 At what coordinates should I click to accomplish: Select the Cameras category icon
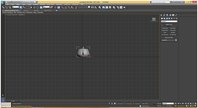[x=169, y=18]
